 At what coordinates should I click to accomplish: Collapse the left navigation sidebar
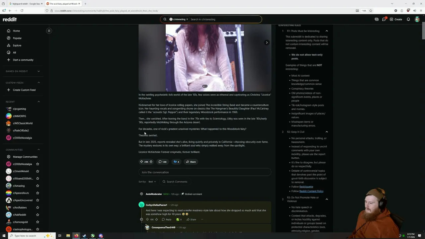[x=49, y=31]
